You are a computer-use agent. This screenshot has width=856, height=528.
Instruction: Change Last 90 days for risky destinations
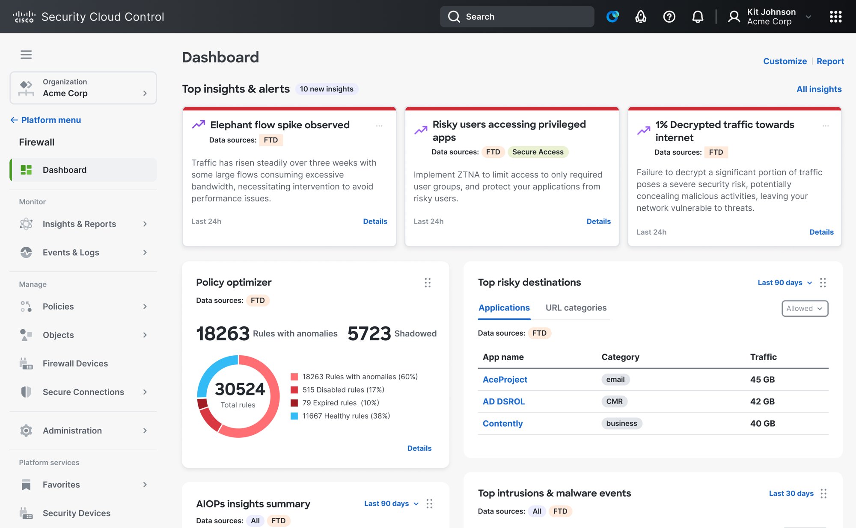point(785,283)
